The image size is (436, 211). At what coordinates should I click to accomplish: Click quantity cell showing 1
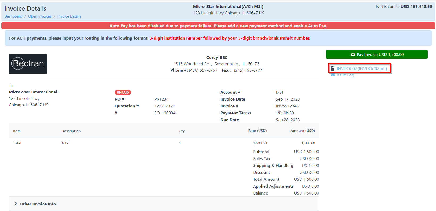click(180, 143)
